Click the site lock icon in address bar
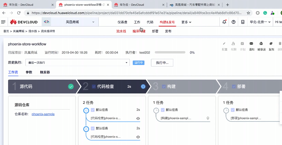Viewport: 282px width, 145px height. [28, 13]
